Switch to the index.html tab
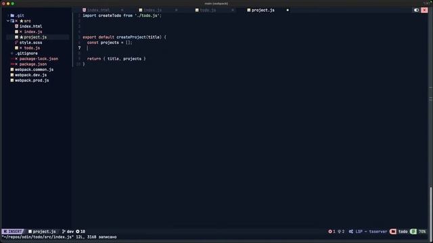Image resolution: width=433 pixels, height=243 pixels. tap(98, 10)
